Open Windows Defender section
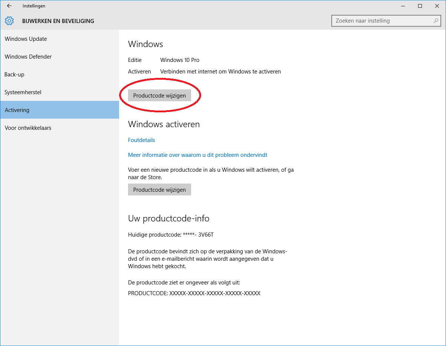Image resolution: width=446 pixels, height=346 pixels. click(59, 57)
